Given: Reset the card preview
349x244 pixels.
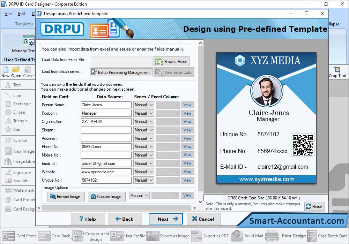Looking at the screenshot, I should click(x=314, y=206).
